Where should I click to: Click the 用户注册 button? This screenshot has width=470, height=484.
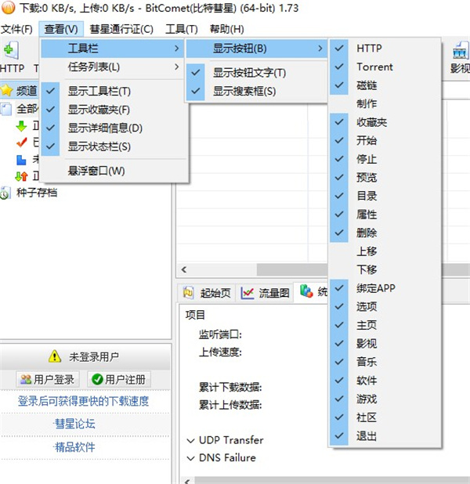(x=119, y=379)
